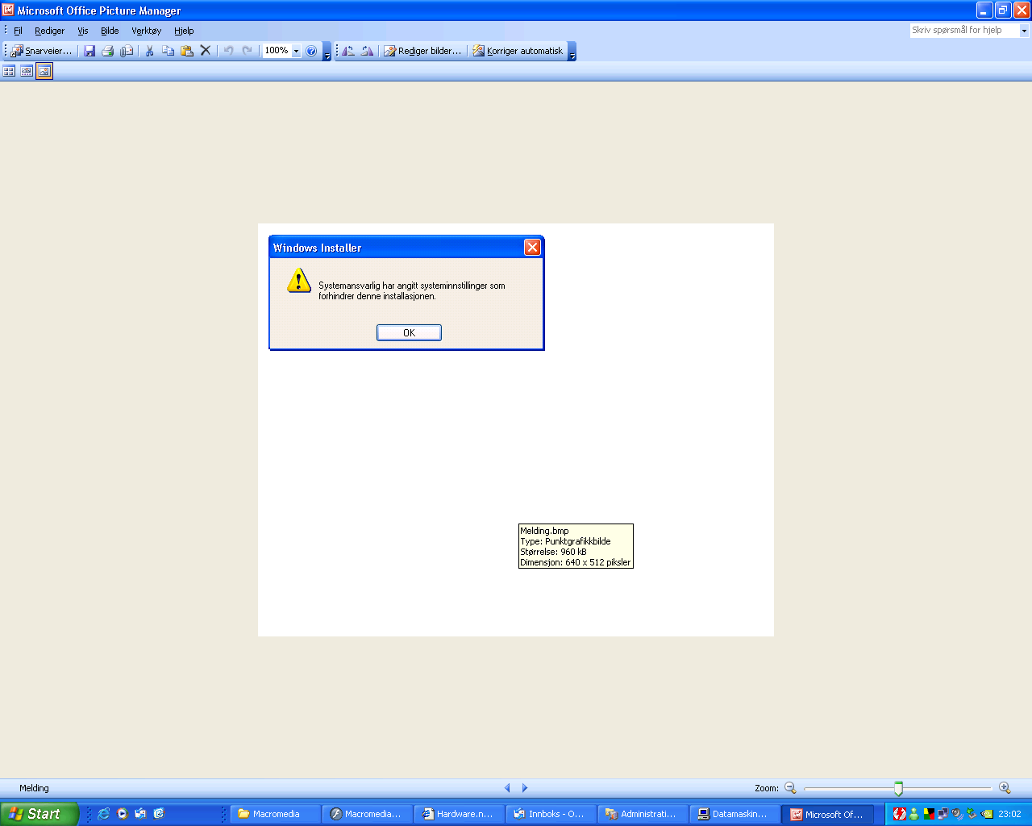
Task: Click the Rotate left icon
Action: (x=348, y=51)
